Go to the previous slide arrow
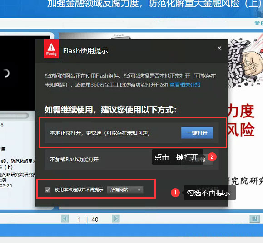This screenshot has width=263, height=243. click(x=65, y=219)
